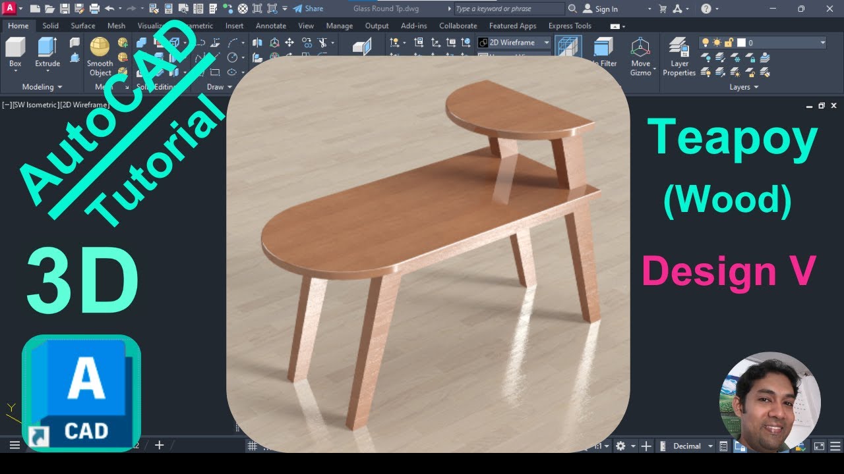The width and height of the screenshot is (844, 474).
Task: Click the Save icon in quick access toolbar
Action: (65, 9)
